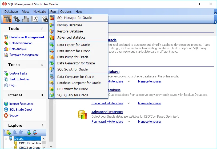Viewport: 217px width, 149px height.
Task: Click the SQL Manager for Oracle menu icon
Action: 52,18
